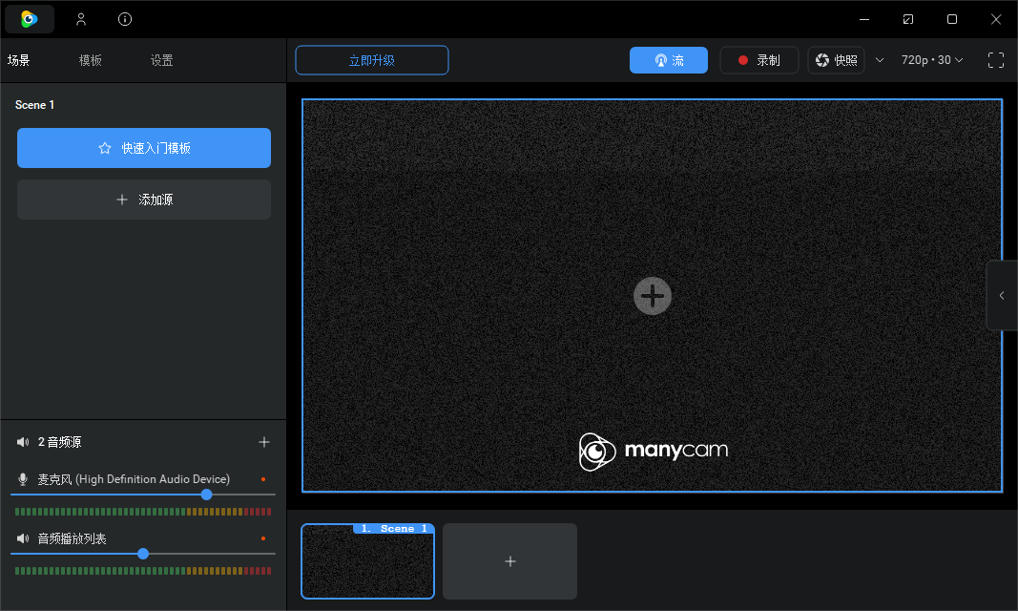
Task: Mute the 麦克风 microphone icon
Action: [23, 479]
